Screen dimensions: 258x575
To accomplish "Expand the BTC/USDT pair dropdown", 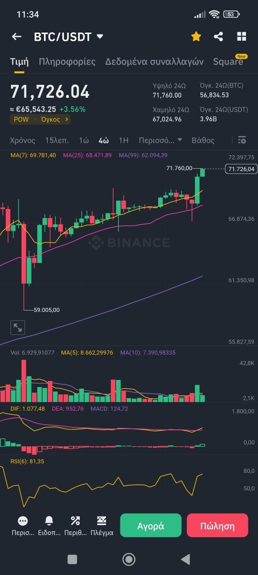I will point(100,36).
